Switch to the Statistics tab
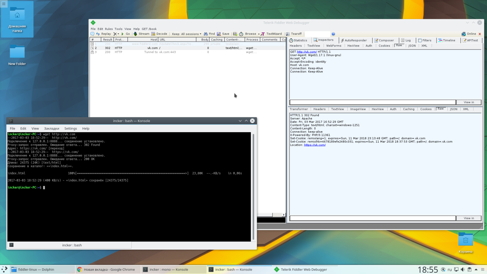The height and width of the screenshot is (274, 487). (298, 40)
